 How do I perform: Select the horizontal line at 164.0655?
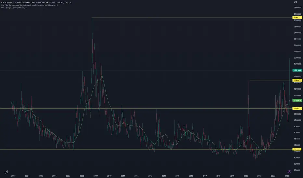coord(270,80)
